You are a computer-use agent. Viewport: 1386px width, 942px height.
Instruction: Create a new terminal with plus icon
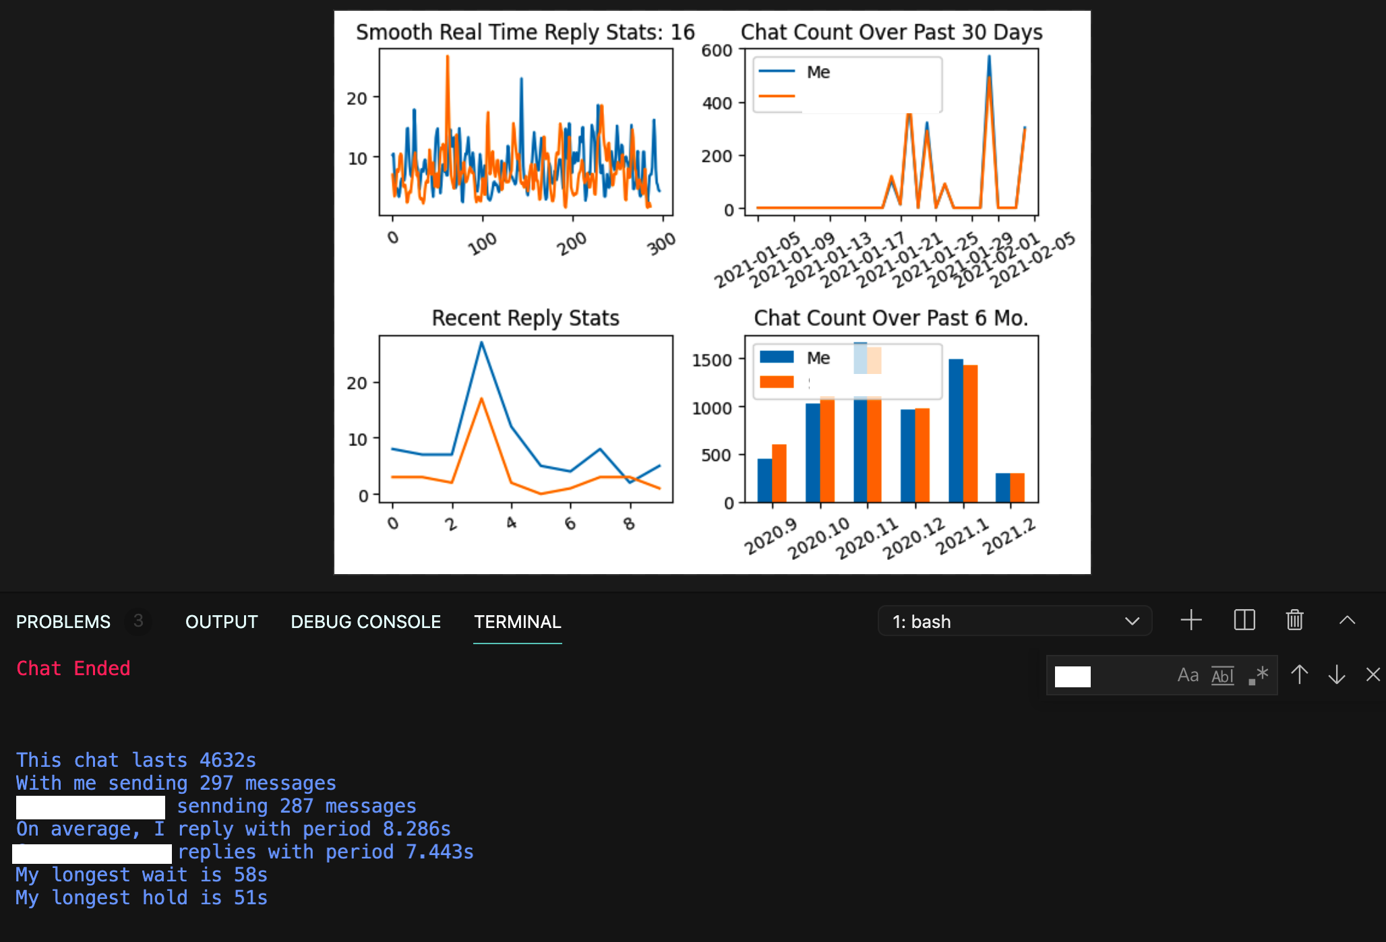click(1191, 621)
